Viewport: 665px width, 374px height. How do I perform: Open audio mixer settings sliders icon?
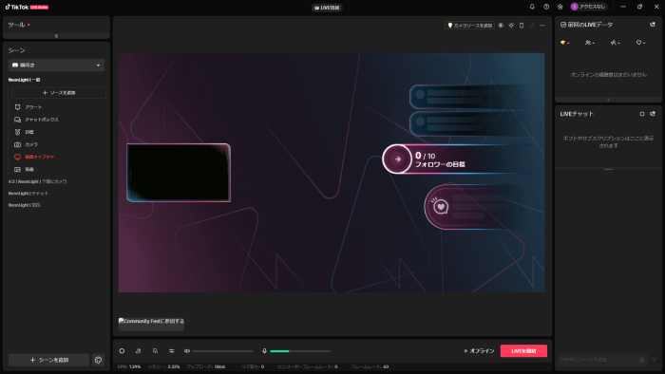[x=171, y=350]
